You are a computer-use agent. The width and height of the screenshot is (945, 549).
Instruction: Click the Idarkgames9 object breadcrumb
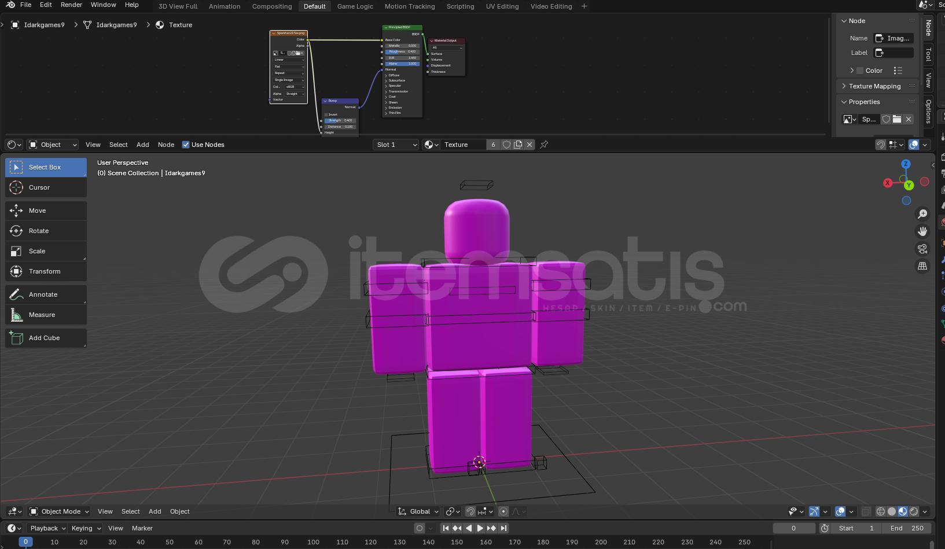[38, 25]
